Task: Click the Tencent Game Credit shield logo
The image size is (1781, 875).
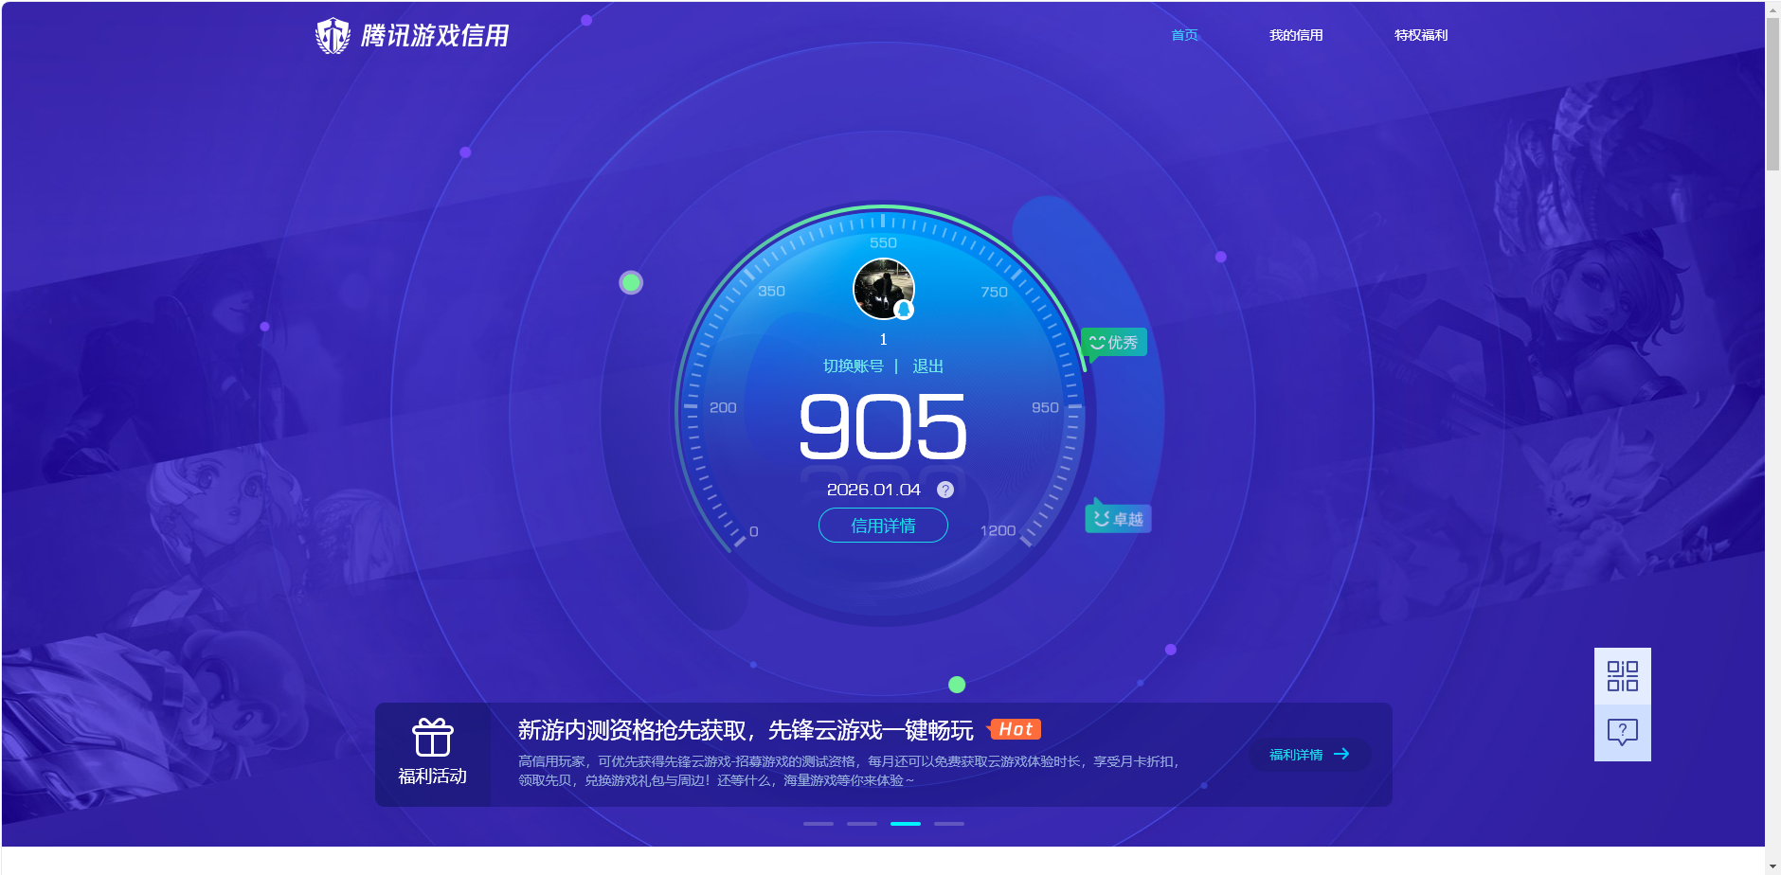Action: click(x=333, y=36)
